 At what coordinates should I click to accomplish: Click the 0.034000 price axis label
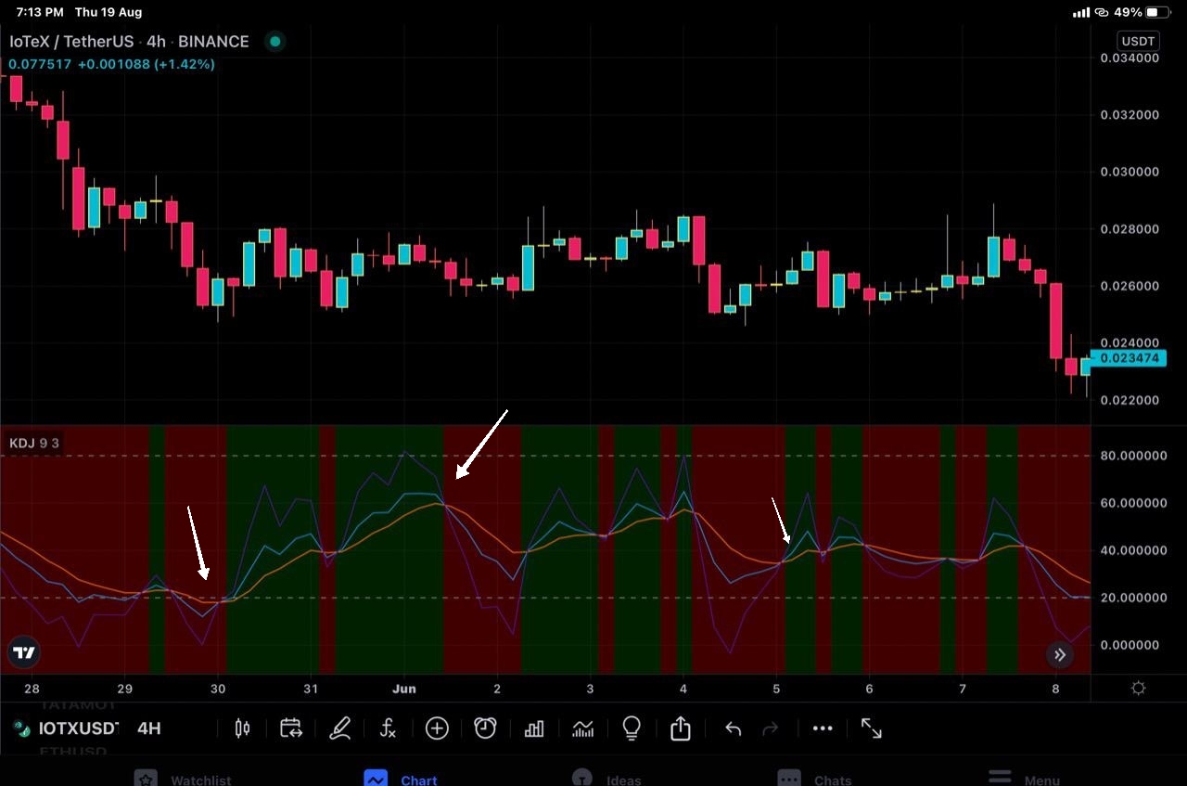point(1130,58)
